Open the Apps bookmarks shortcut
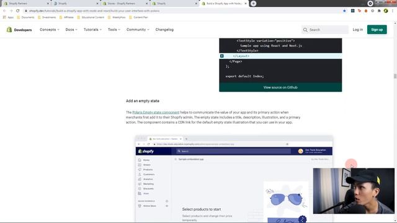The width and height of the screenshot is (397, 223). [x=8, y=17]
